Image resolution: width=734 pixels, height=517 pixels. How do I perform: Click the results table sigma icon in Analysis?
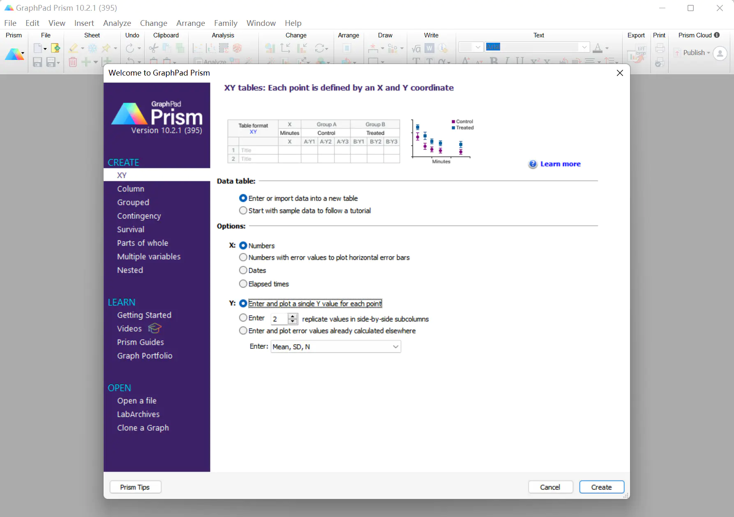(x=224, y=48)
